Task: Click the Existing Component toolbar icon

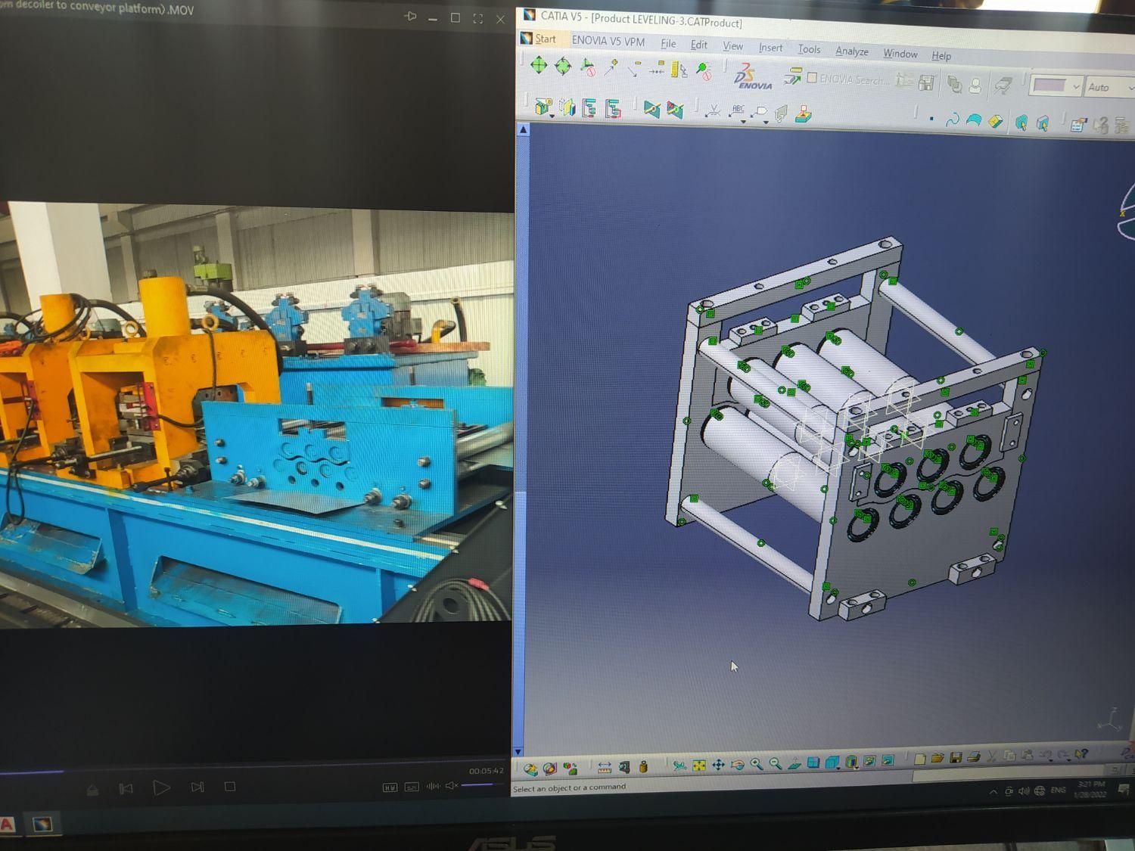Action: tap(543, 107)
